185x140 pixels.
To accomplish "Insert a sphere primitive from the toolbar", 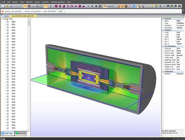I will [x=64, y=6].
